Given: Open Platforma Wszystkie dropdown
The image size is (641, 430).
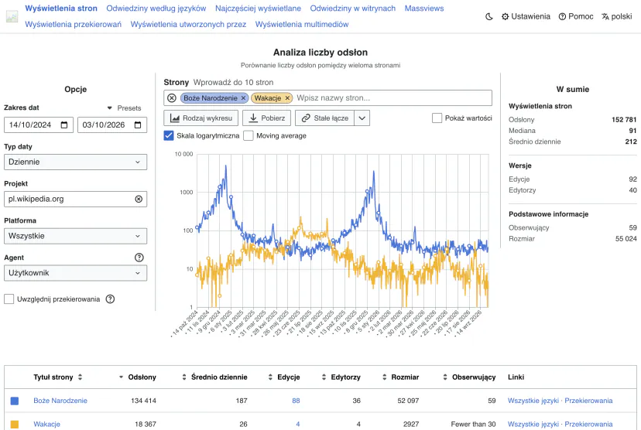Looking at the screenshot, I should coord(75,236).
